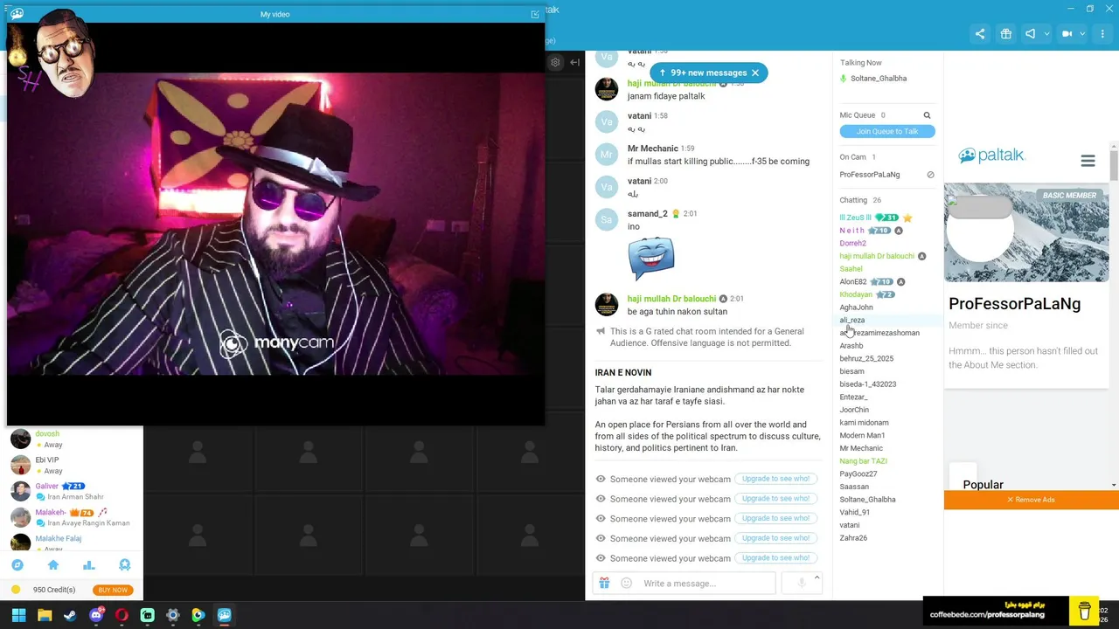This screenshot has width=1119, height=629.
Task: Expand the webcam options arrow
Action: (1082, 34)
